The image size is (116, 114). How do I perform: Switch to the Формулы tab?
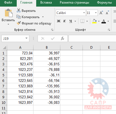pyautogui.click(x=104, y=2)
